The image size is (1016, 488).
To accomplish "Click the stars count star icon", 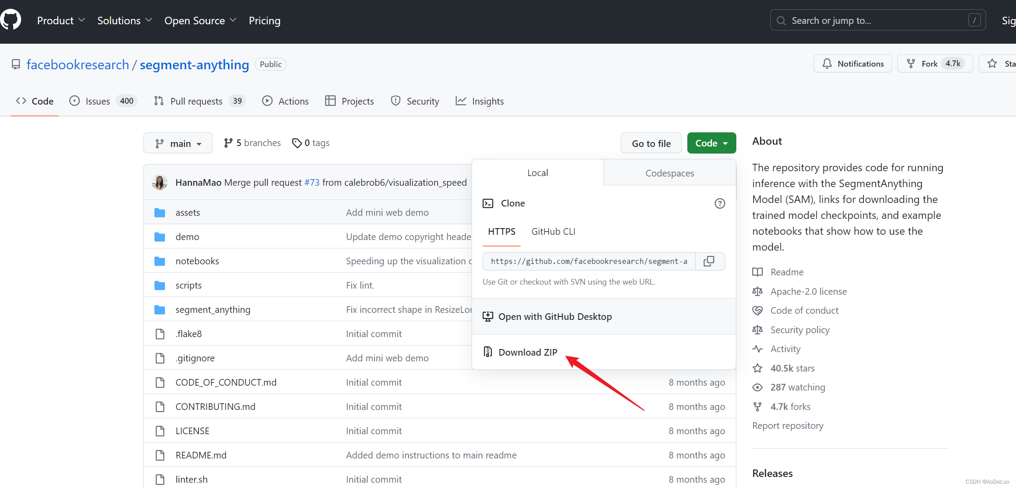I will pyautogui.click(x=757, y=368).
